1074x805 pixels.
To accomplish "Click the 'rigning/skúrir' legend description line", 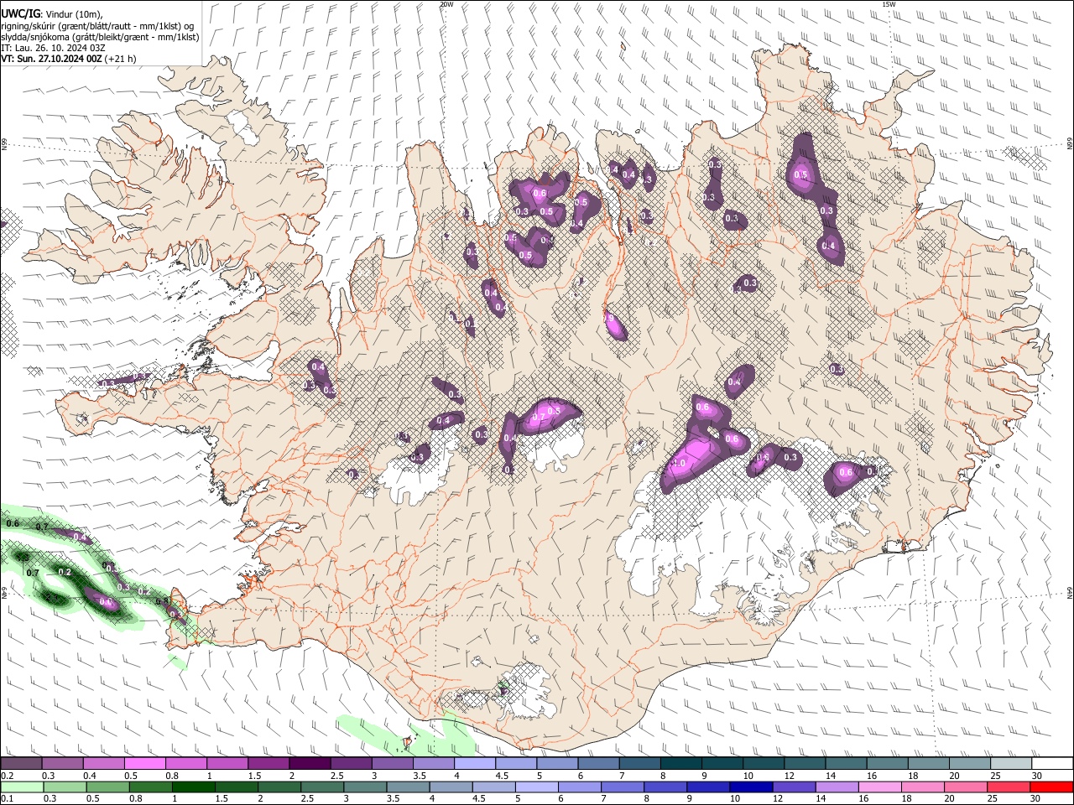I will coord(96,25).
